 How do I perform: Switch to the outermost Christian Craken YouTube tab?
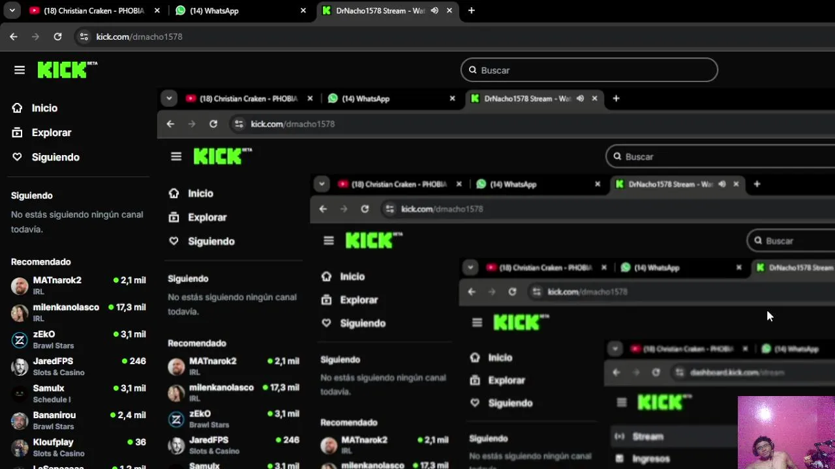click(95, 10)
